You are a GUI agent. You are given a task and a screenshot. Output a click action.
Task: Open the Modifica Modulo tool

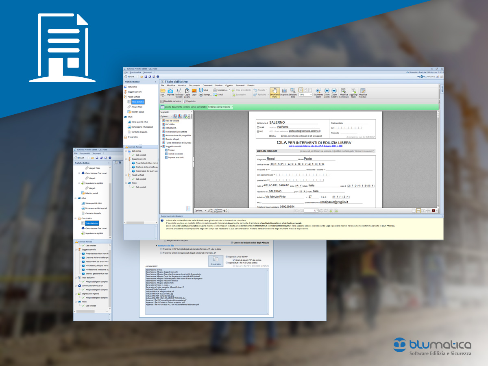[x=363, y=91]
